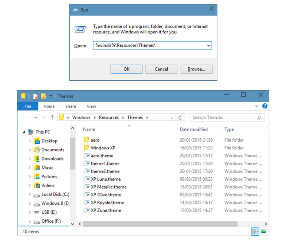289x242 pixels.
Task: Open the Run dialog history dropdown arrow
Action: (208, 45)
